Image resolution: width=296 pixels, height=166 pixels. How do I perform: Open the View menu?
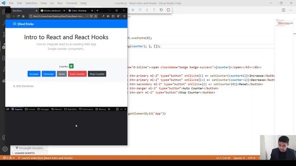point(43,3)
